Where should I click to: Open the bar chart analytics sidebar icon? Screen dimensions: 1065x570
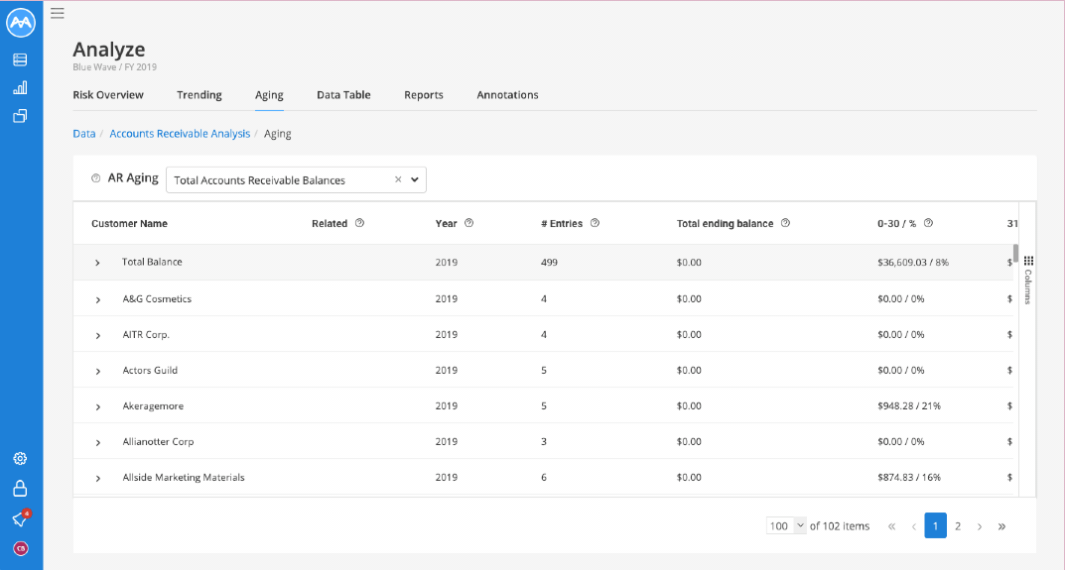(21, 87)
